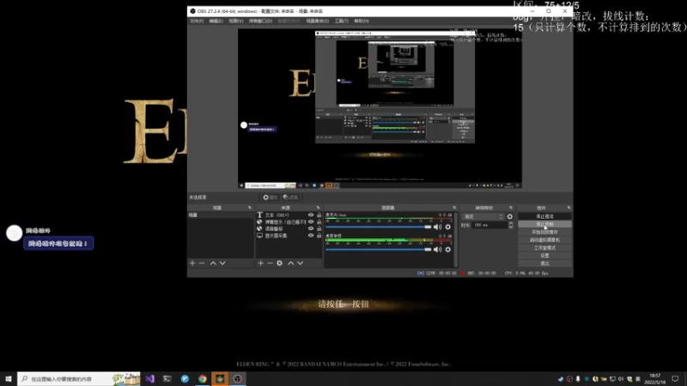Pop out the Sources dock icon
The image size is (687, 386).
(318, 208)
